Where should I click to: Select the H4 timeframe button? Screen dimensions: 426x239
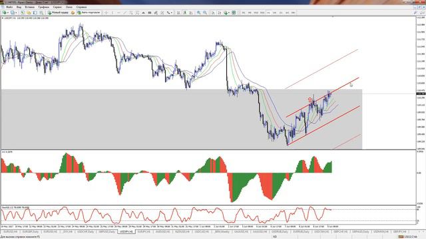[x=275, y=13]
